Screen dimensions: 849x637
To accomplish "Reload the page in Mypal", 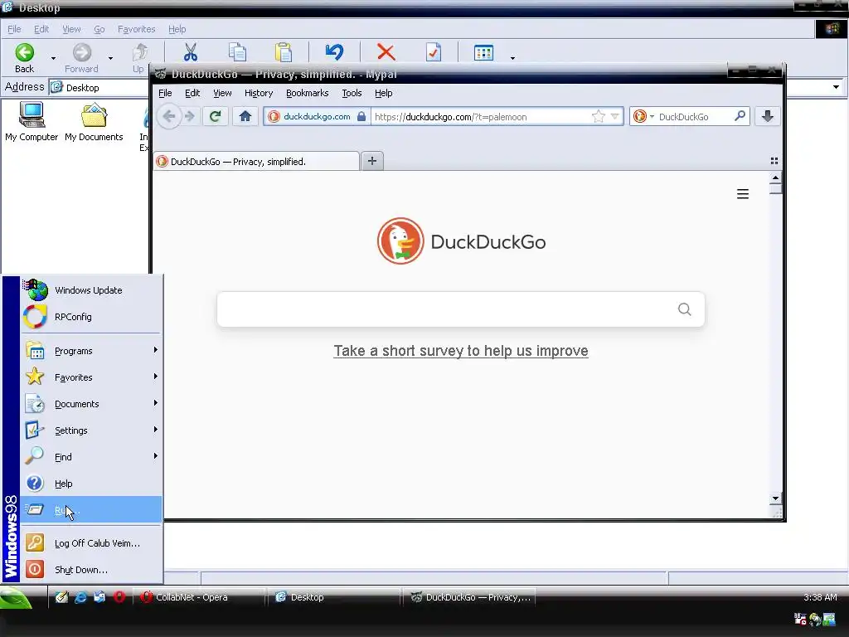I will 215,116.
